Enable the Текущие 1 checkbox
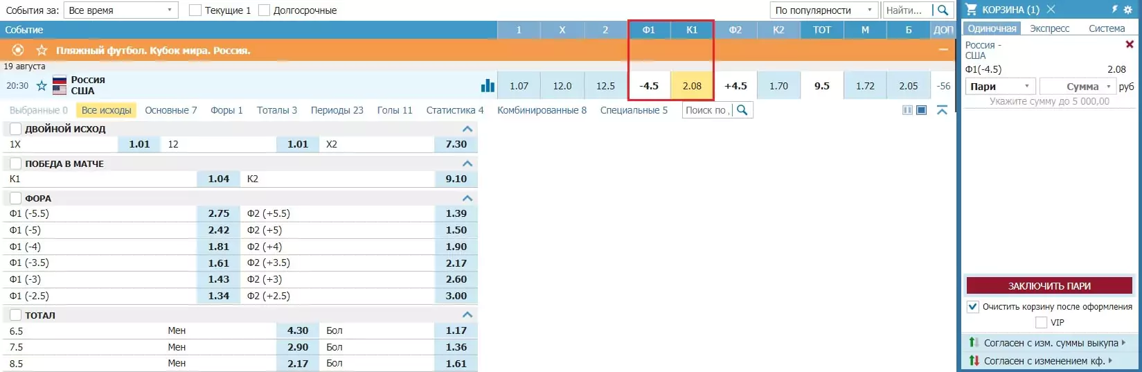This screenshot has width=1142, height=372. pos(195,10)
